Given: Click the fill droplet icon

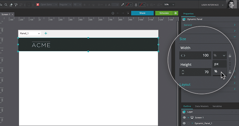Looking at the screenshot, I should [x=136, y=5].
